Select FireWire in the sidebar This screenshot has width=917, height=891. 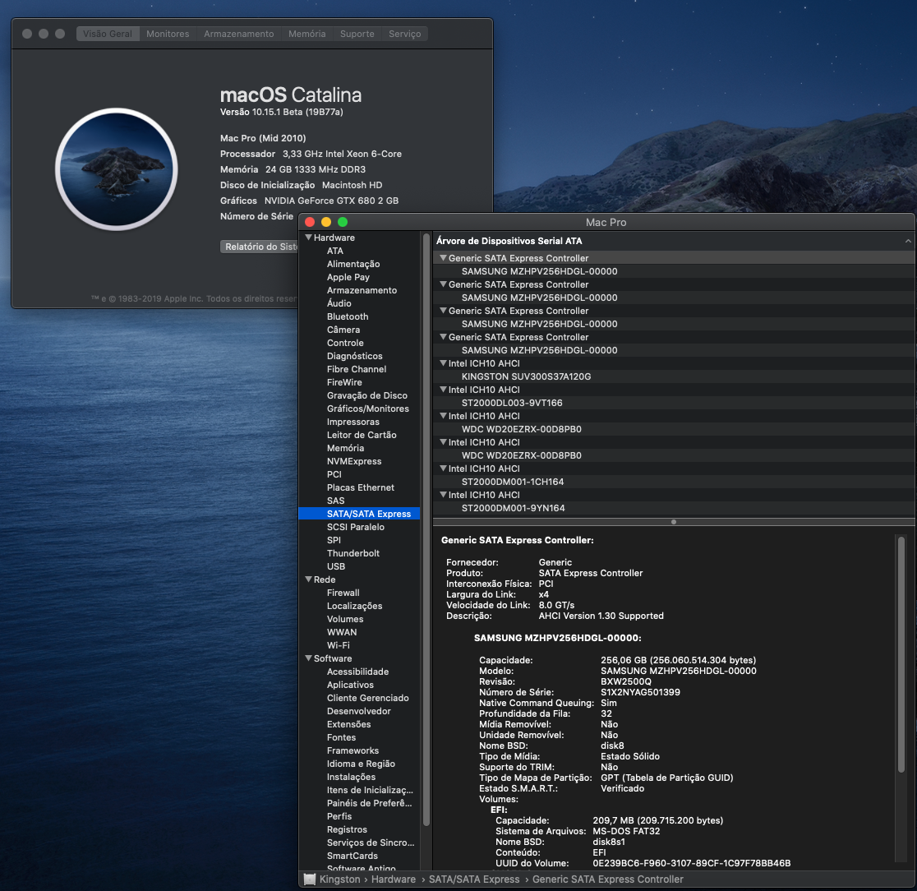344,382
